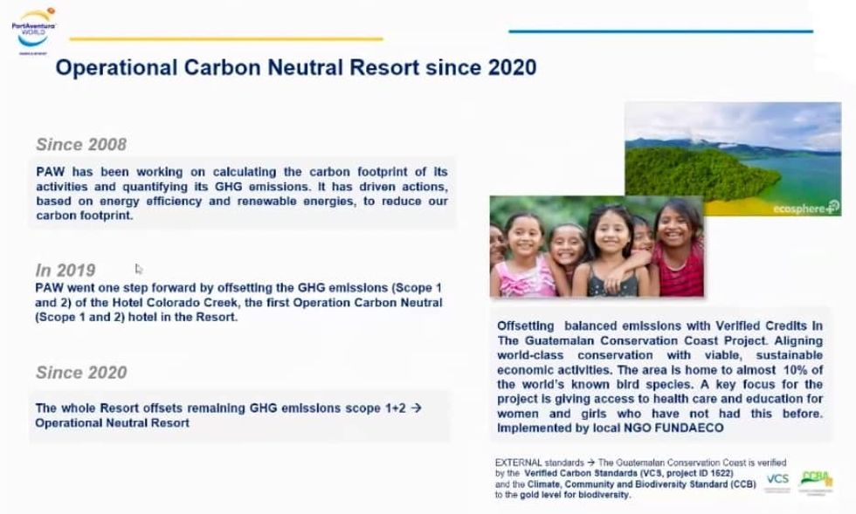Click the 'Since 2008' heading
Screen dimensions: 856x514
[81, 145]
